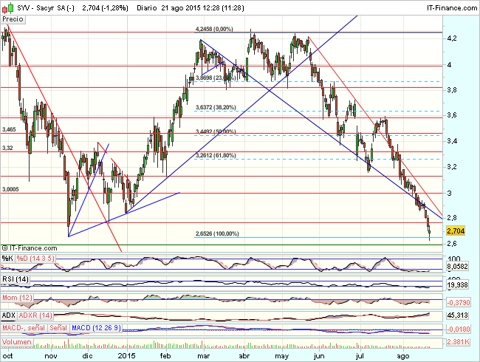Viewport: 480px width, 362px height.
Task: Click the candlestick chart icon beside SYV
Action: click(x=7, y=7)
